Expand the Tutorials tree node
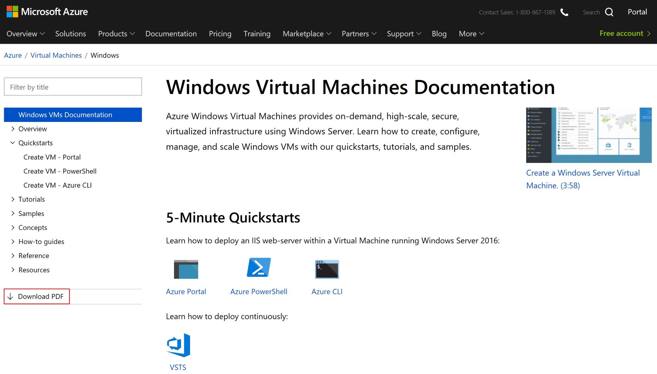This screenshot has height=374, width=657. pyautogui.click(x=13, y=199)
